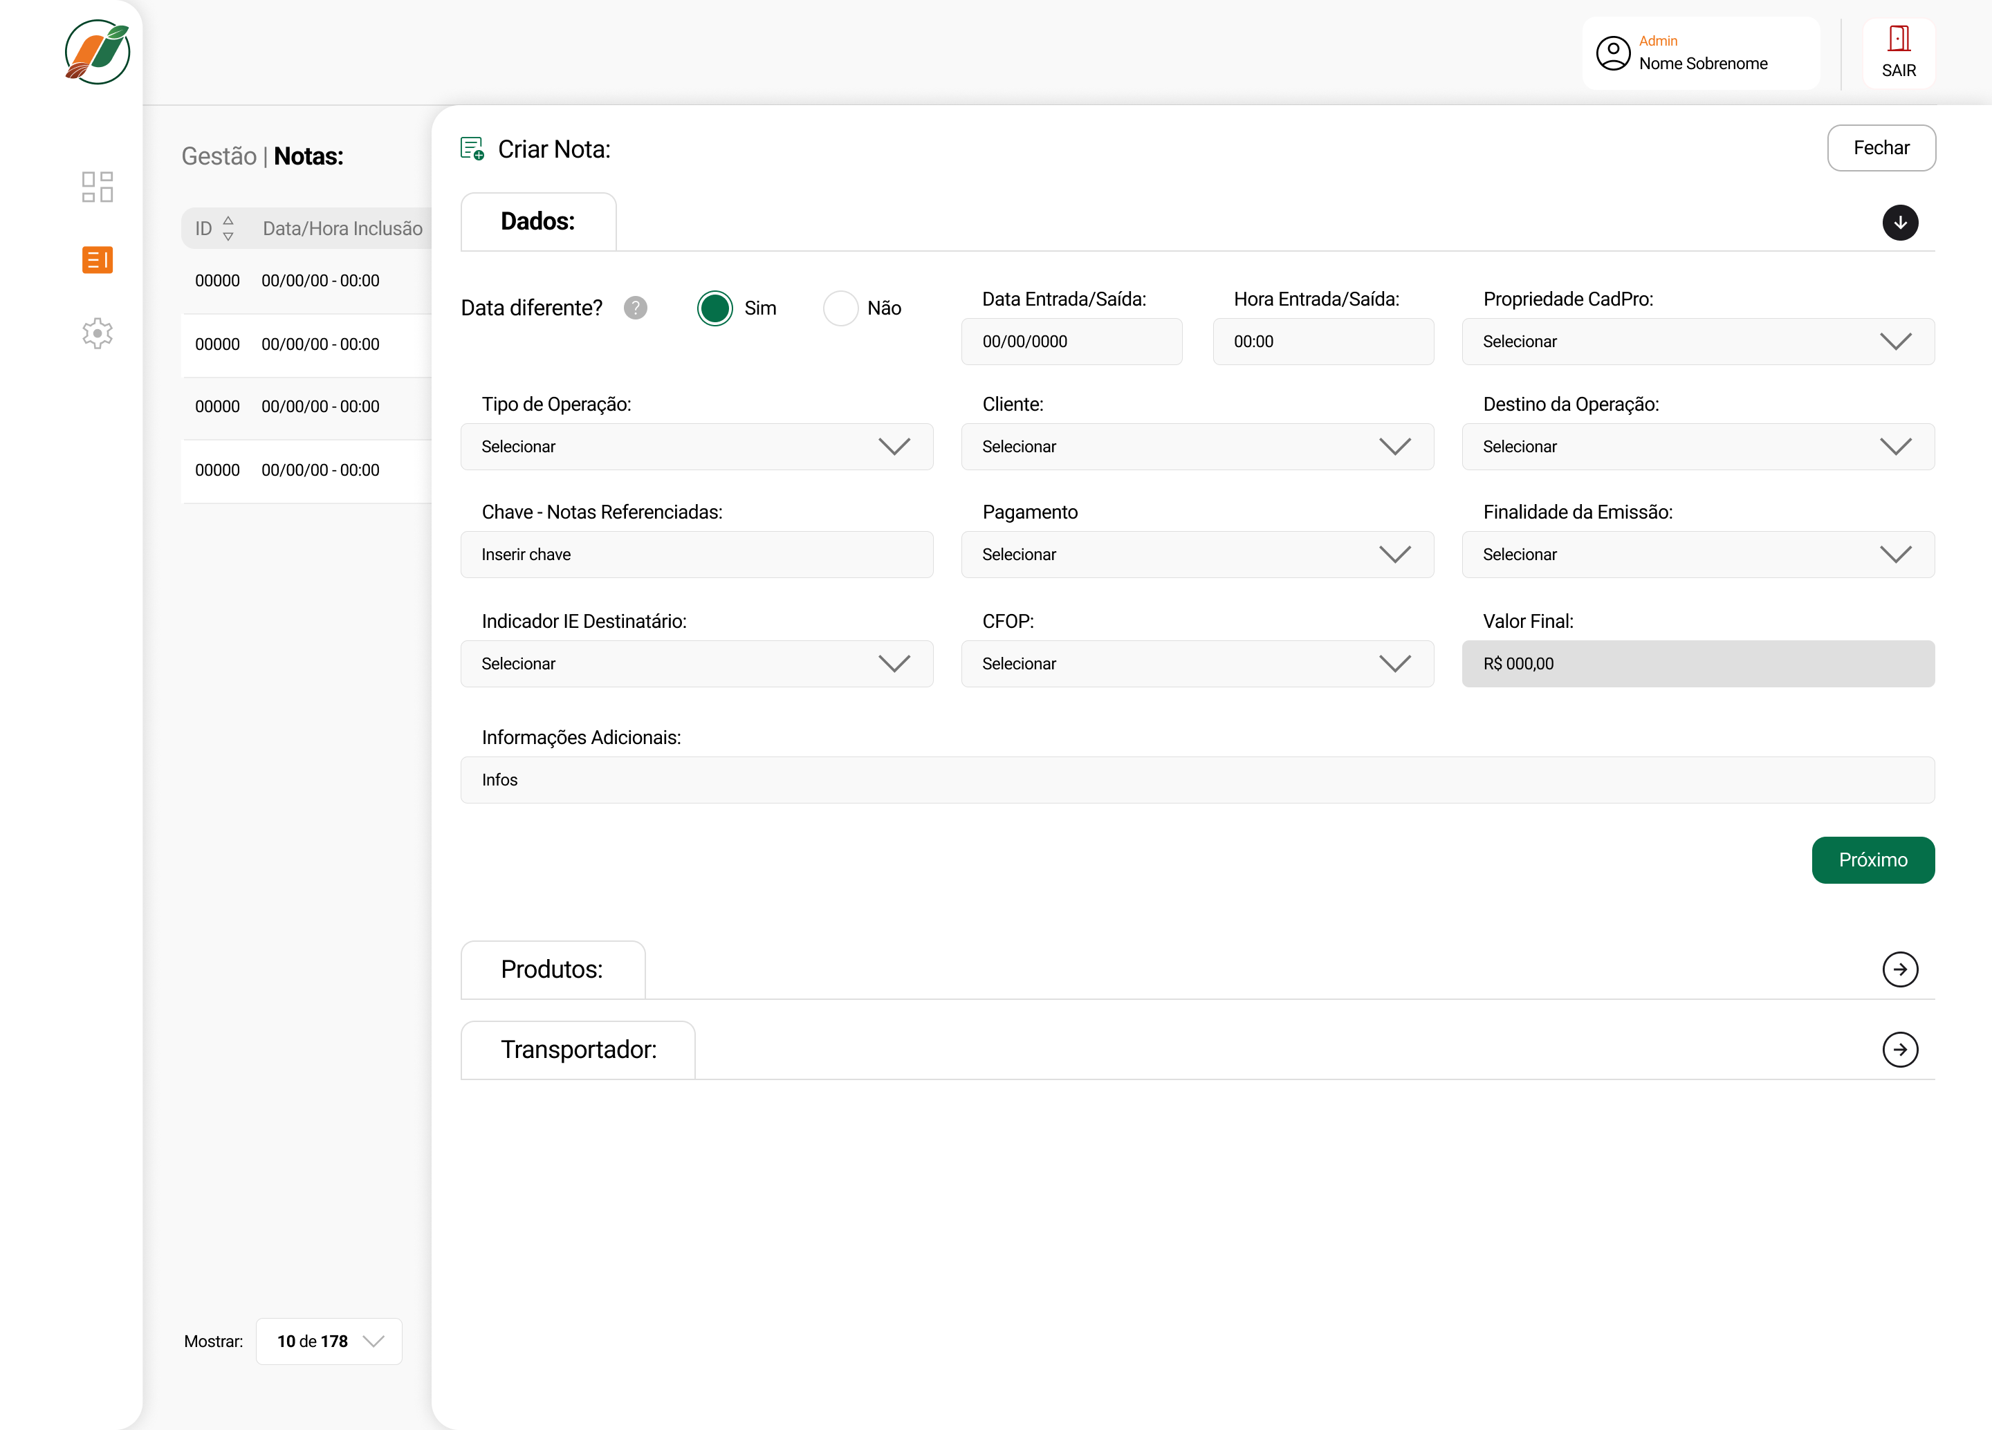Open Mostrar 10 de 178 dropdown
Image resolution: width=1992 pixels, height=1430 pixels.
pos(329,1341)
